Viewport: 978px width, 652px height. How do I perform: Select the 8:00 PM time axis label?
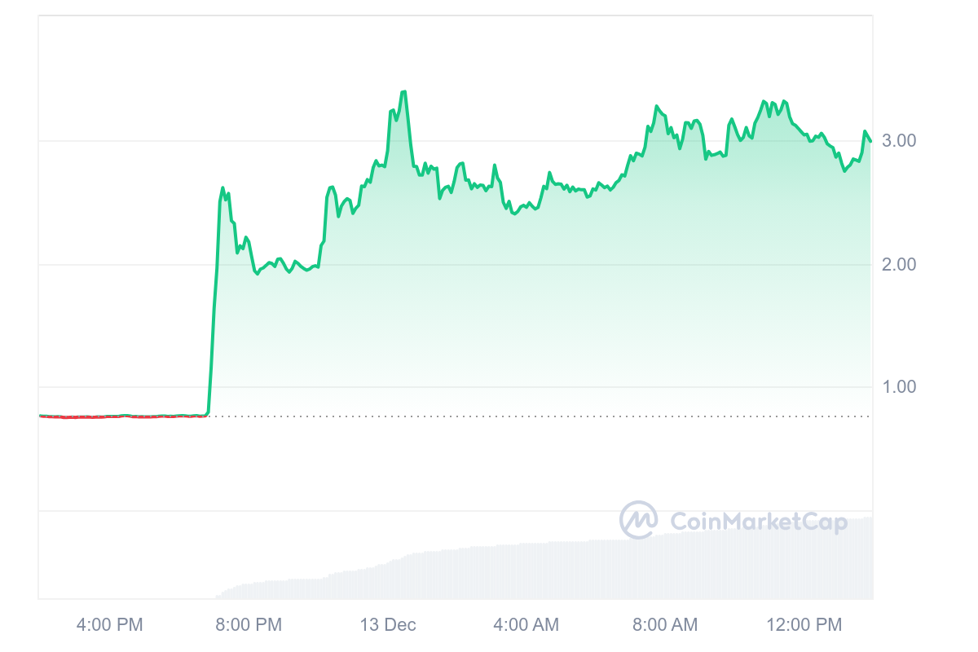point(249,625)
